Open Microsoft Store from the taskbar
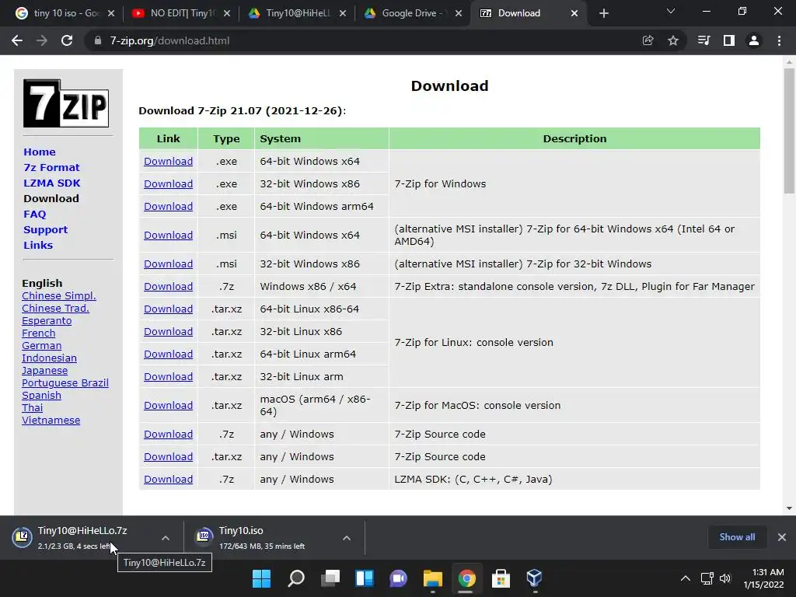This screenshot has width=796, height=597. (501, 578)
